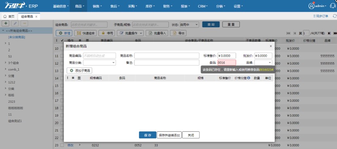Expand row 23 details arrow
The height and width of the screenshot is (149, 337).
(80, 145)
